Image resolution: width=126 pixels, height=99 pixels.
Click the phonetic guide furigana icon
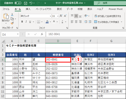coord(62,22)
